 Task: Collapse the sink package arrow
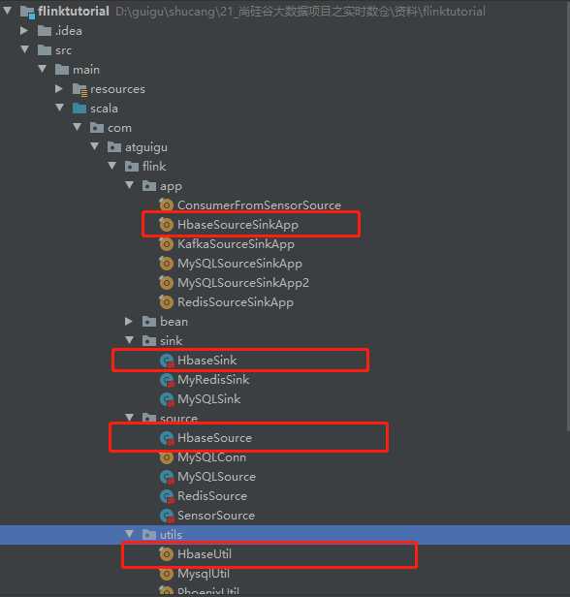click(130, 340)
